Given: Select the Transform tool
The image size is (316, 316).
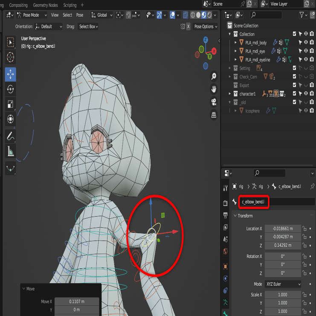Looking at the screenshot, I should 10,119.
